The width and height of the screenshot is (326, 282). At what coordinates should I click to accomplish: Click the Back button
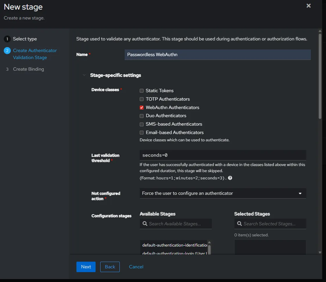pos(110,267)
